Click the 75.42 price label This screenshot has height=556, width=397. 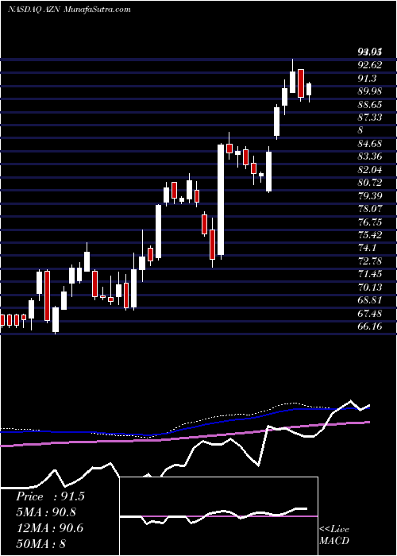pos(370,235)
